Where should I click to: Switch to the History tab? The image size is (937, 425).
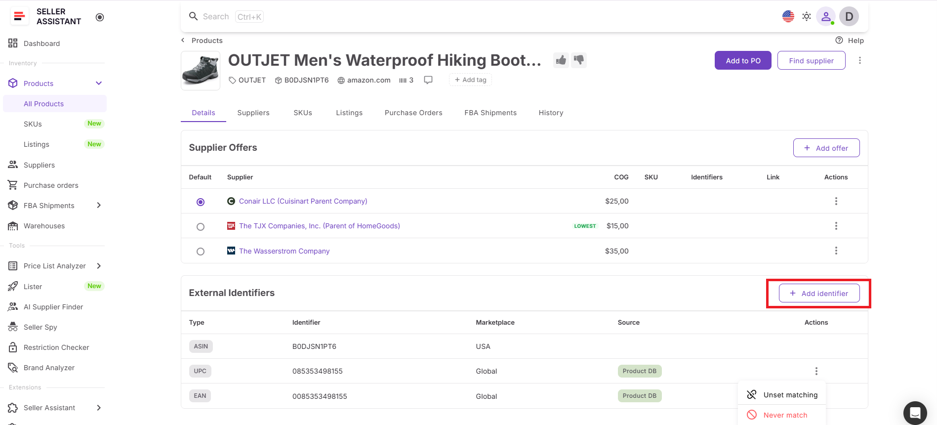[551, 113]
